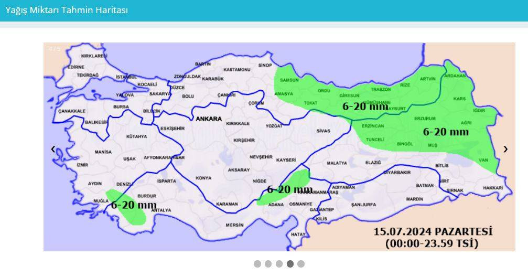The image size is (528, 277).
Task: Click the KONYA label on the map
Action: pyautogui.click(x=204, y=178)
